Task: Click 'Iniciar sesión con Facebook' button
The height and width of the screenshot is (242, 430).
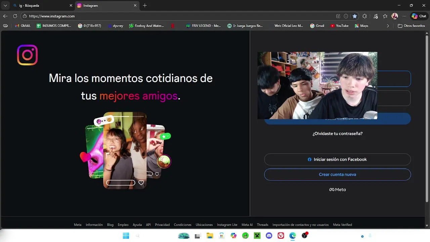Action: 337,159
